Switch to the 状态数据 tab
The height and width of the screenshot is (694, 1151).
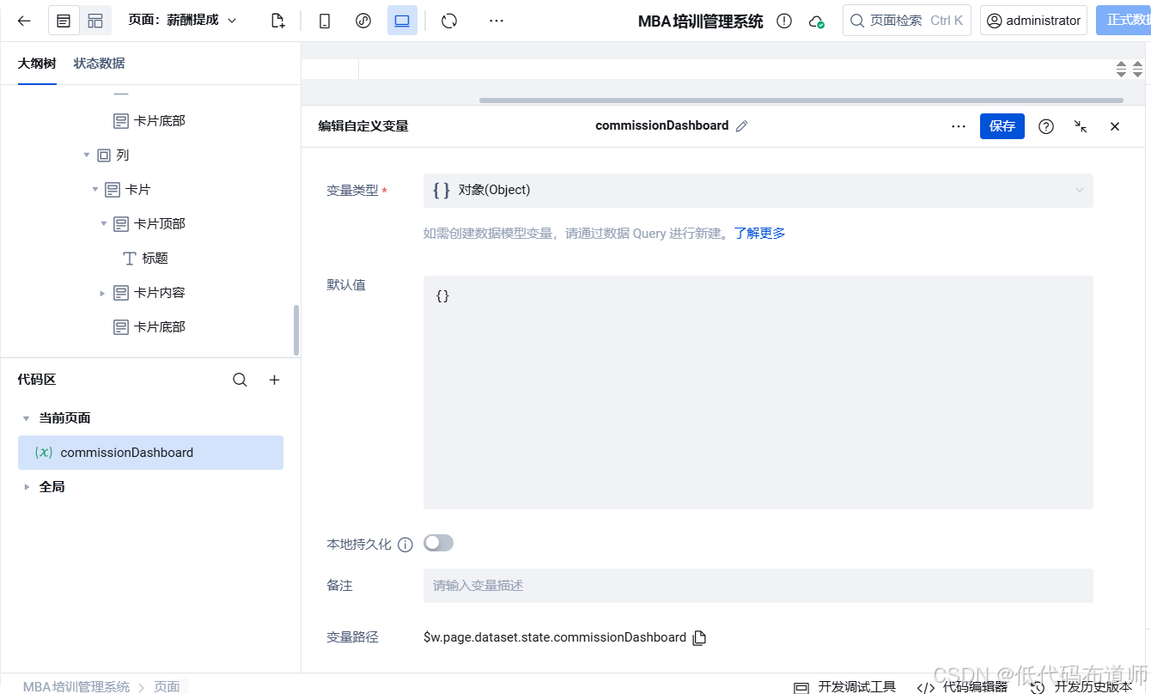point(99,63)
